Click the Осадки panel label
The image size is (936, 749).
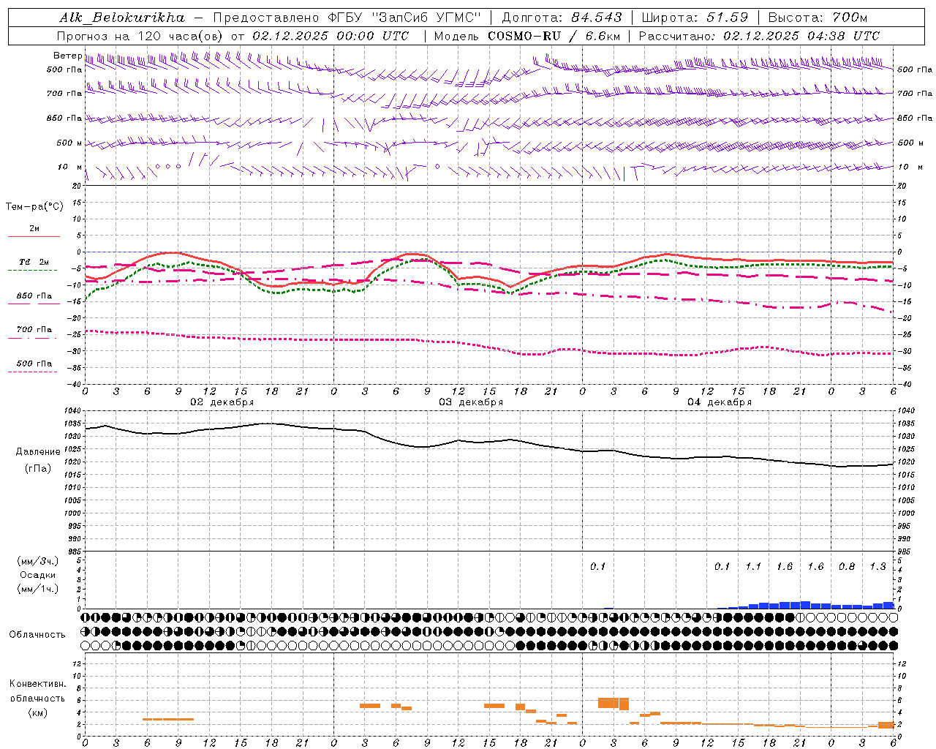[x=38, y=575]
